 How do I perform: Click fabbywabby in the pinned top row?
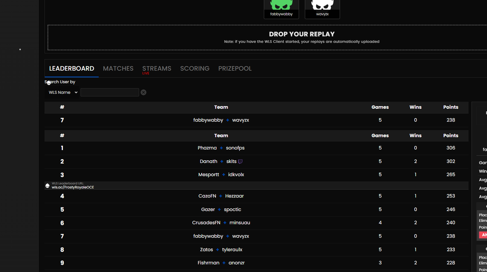[x=208, y=120]
